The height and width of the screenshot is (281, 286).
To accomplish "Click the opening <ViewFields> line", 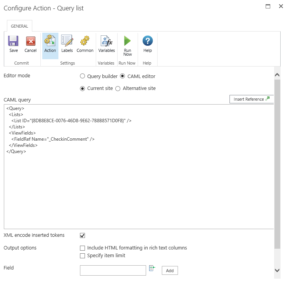I will point(22,133).
